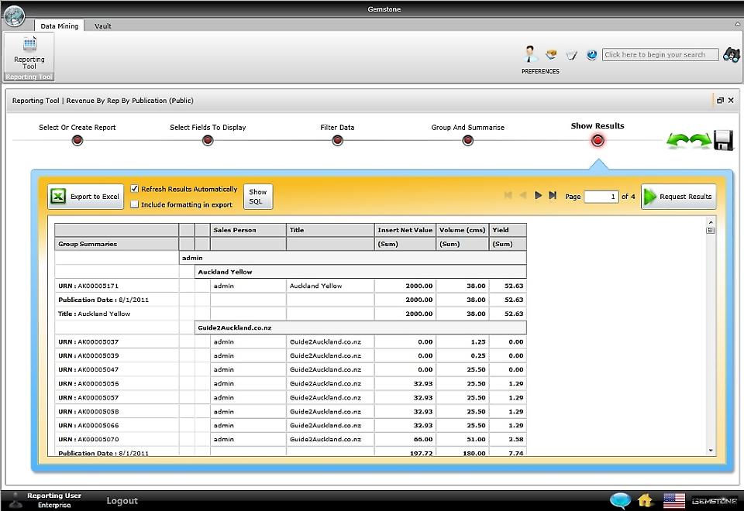Image resolution: width=744 pixels, height=511 pixels.
Task: Click URN : AK00005037 cell
Action: click(117, 341)
